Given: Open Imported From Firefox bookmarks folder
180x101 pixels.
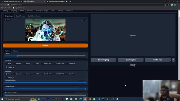Looking at the screenshot, I should (19, 8).
